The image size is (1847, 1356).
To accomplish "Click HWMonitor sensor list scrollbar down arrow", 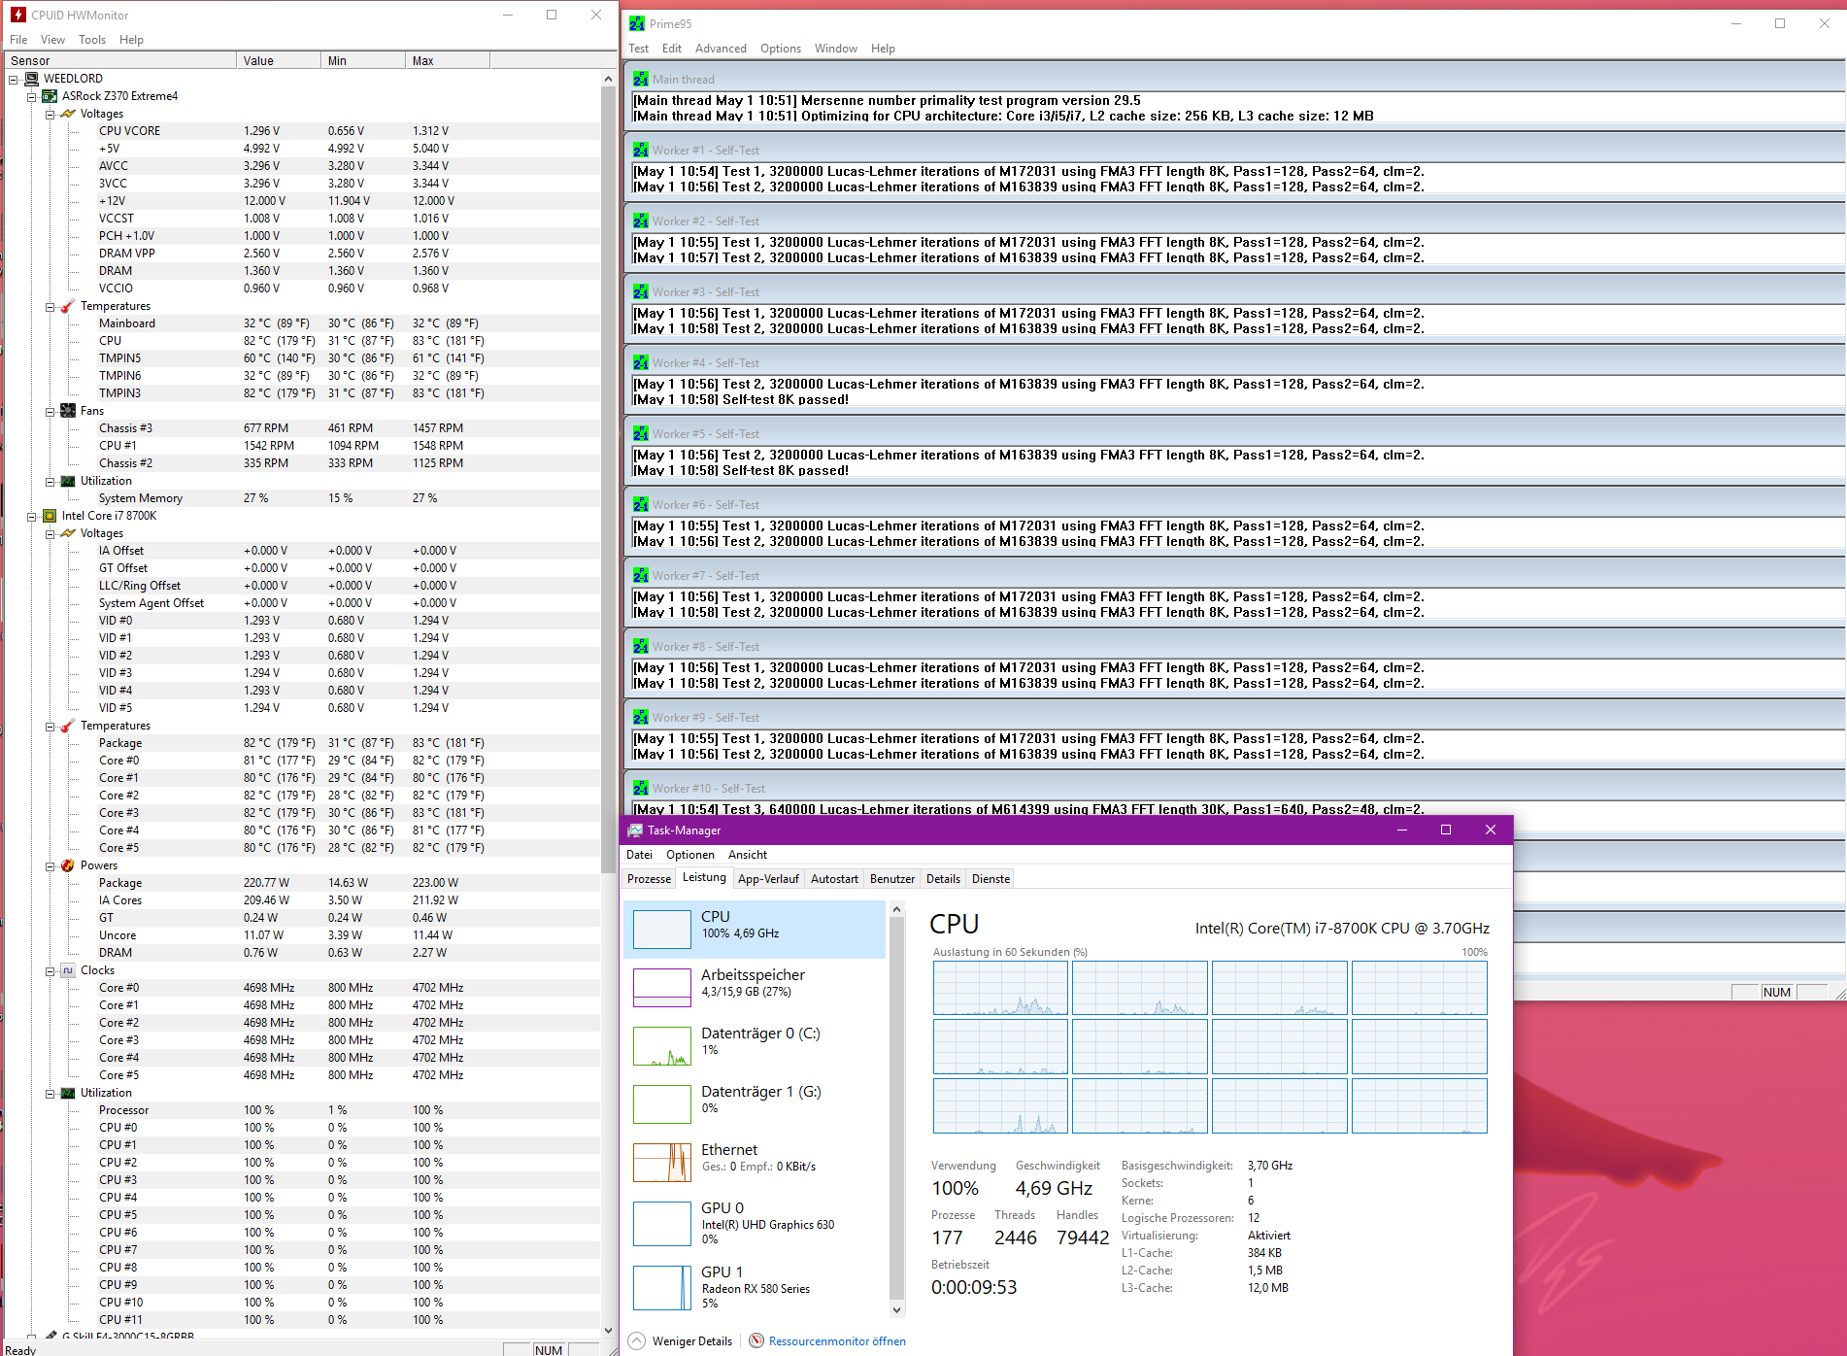I will 609,1331.
